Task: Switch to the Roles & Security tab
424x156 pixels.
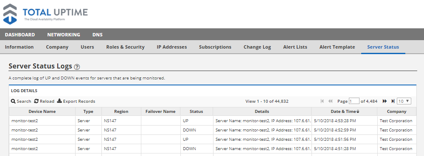Action: point(126,47)
